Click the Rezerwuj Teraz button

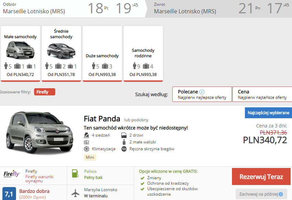click(x=261, y=176)
